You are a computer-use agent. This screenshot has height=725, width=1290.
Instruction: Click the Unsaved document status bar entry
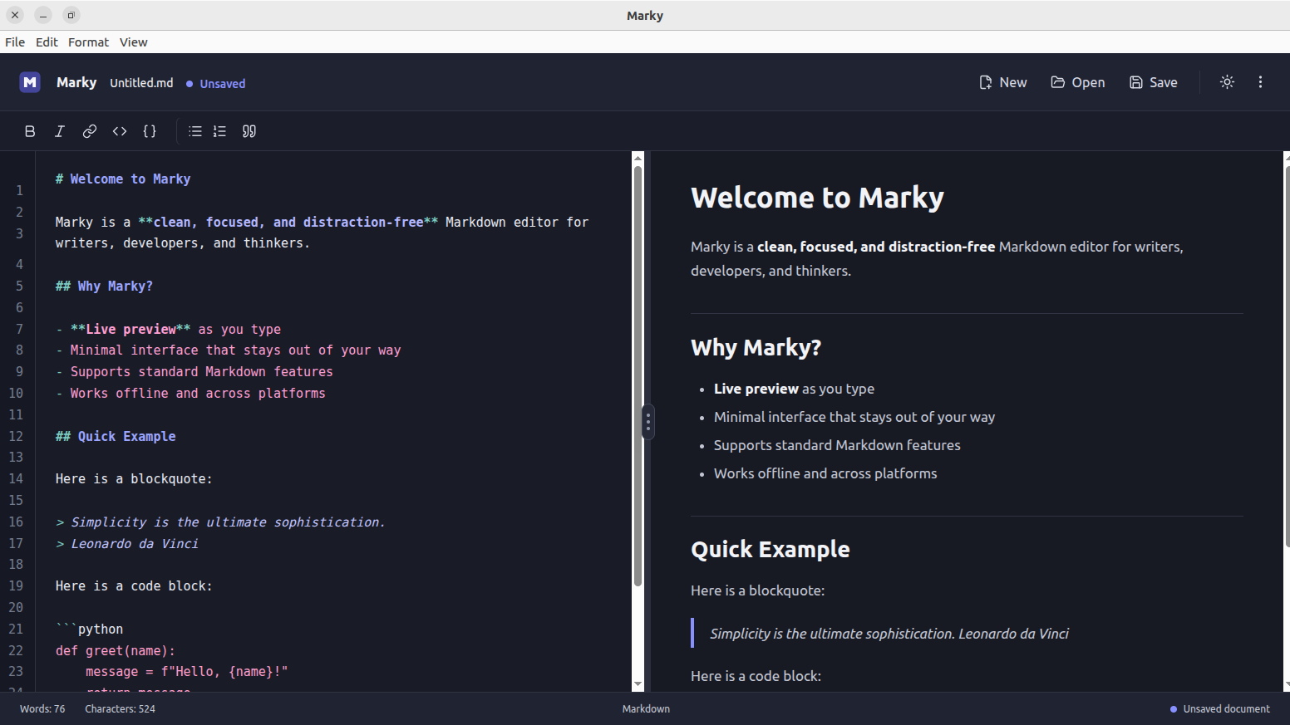tap(1220, 709)
